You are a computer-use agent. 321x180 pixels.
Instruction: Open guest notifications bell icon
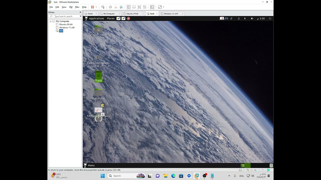tap(238, 18)
